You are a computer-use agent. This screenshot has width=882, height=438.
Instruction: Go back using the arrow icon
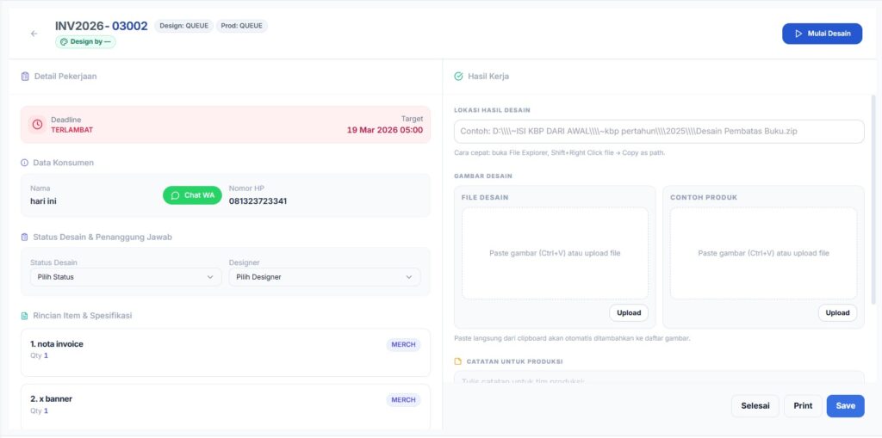[34, 34]
